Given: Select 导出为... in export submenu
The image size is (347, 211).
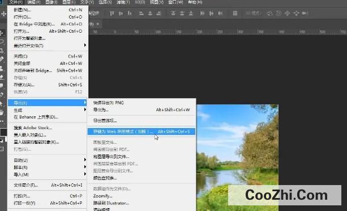Looking at the screenshot, I should coord(142,110).
